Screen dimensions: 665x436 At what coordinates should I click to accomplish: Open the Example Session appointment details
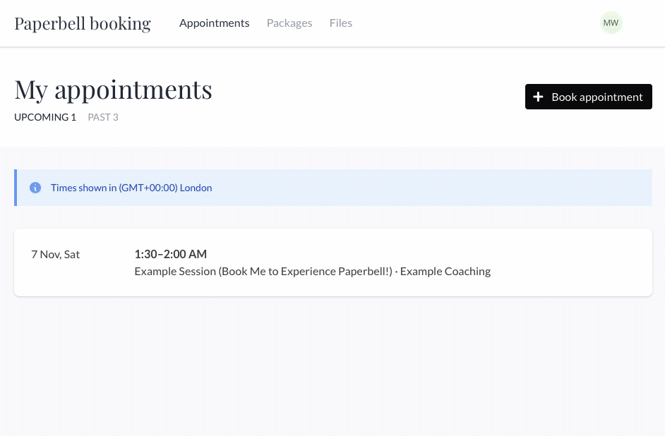pos(312,271)
